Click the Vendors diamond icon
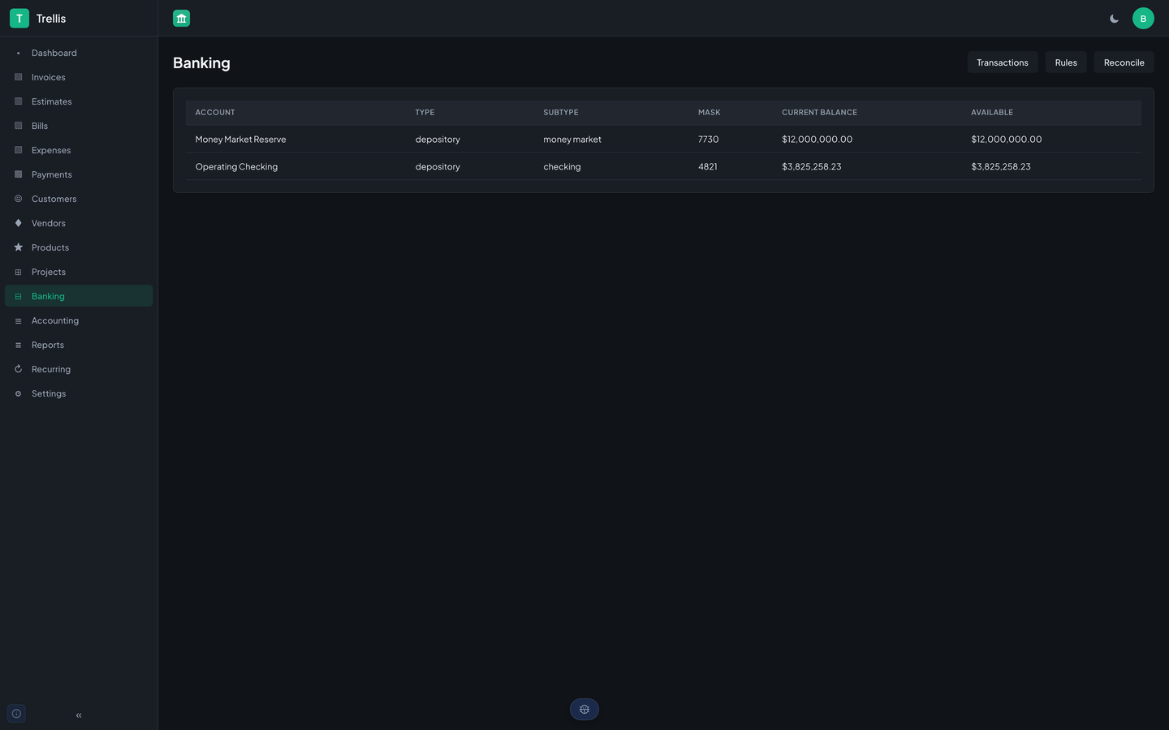 pos(18,223)
